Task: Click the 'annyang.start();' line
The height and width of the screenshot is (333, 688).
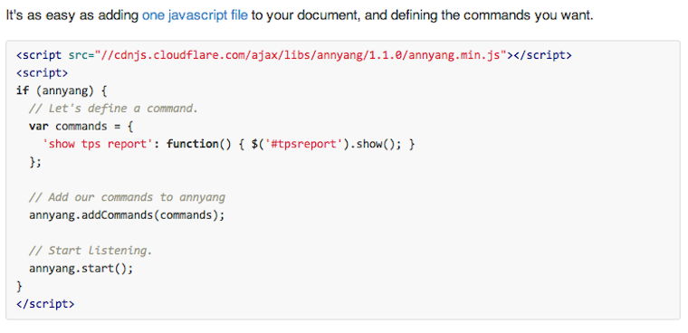Action: point(81,268)
